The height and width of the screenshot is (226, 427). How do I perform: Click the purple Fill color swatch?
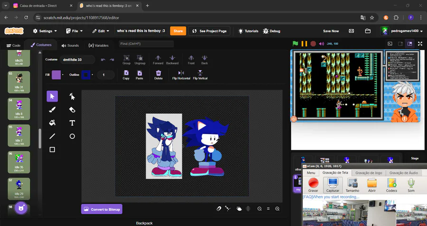pyautogui.click(x=56, y=74)
